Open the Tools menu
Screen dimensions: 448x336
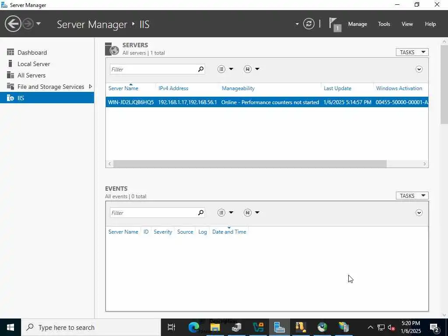coord(384,24)
